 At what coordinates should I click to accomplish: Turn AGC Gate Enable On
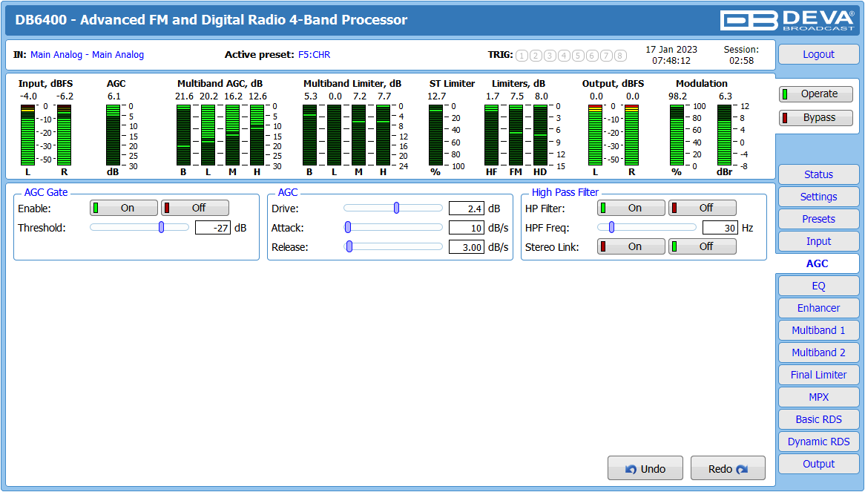(124, 208)
